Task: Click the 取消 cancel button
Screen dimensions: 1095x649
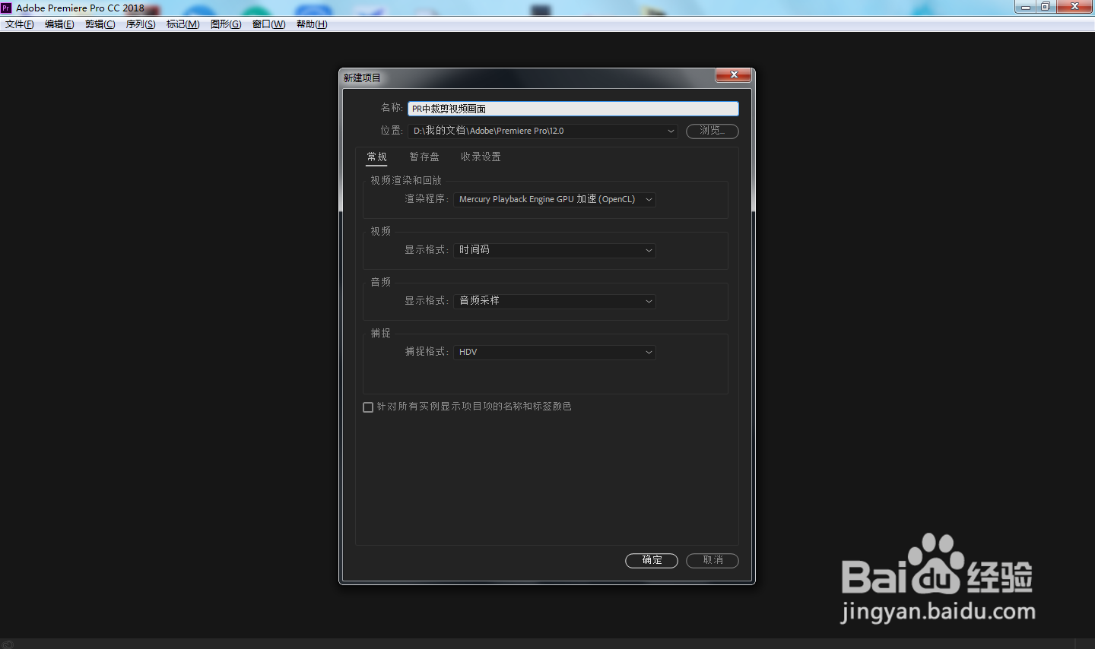Action: (713, 560)
